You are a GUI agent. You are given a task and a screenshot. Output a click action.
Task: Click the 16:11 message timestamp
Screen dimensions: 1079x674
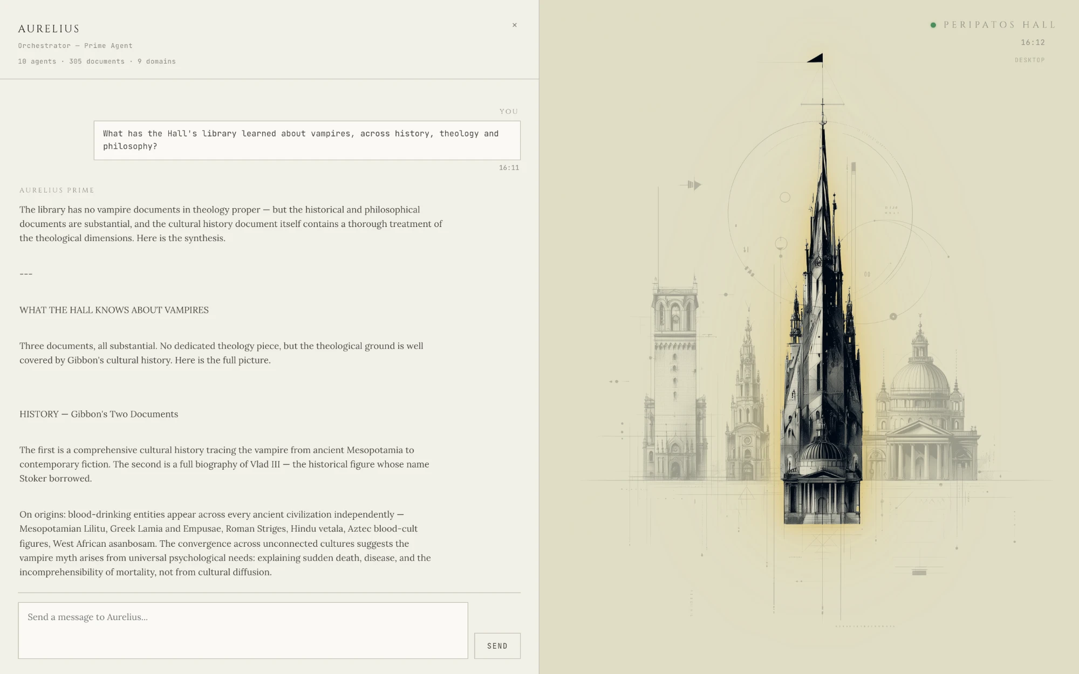(x=509, y=168)
